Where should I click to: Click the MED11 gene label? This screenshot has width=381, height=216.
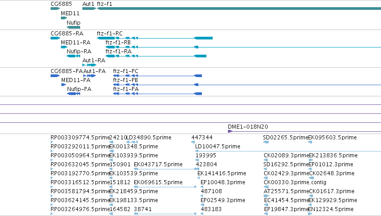[x=70, y=13]
